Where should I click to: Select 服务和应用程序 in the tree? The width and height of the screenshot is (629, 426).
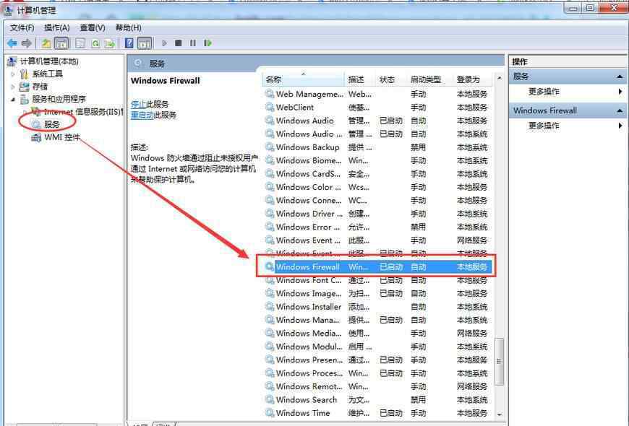pos(59,99)
